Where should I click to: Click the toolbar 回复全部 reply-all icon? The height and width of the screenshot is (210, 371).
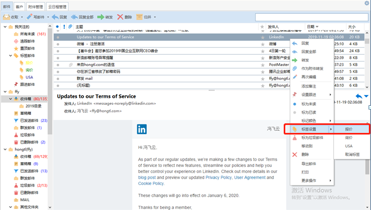tap(75, 17)
